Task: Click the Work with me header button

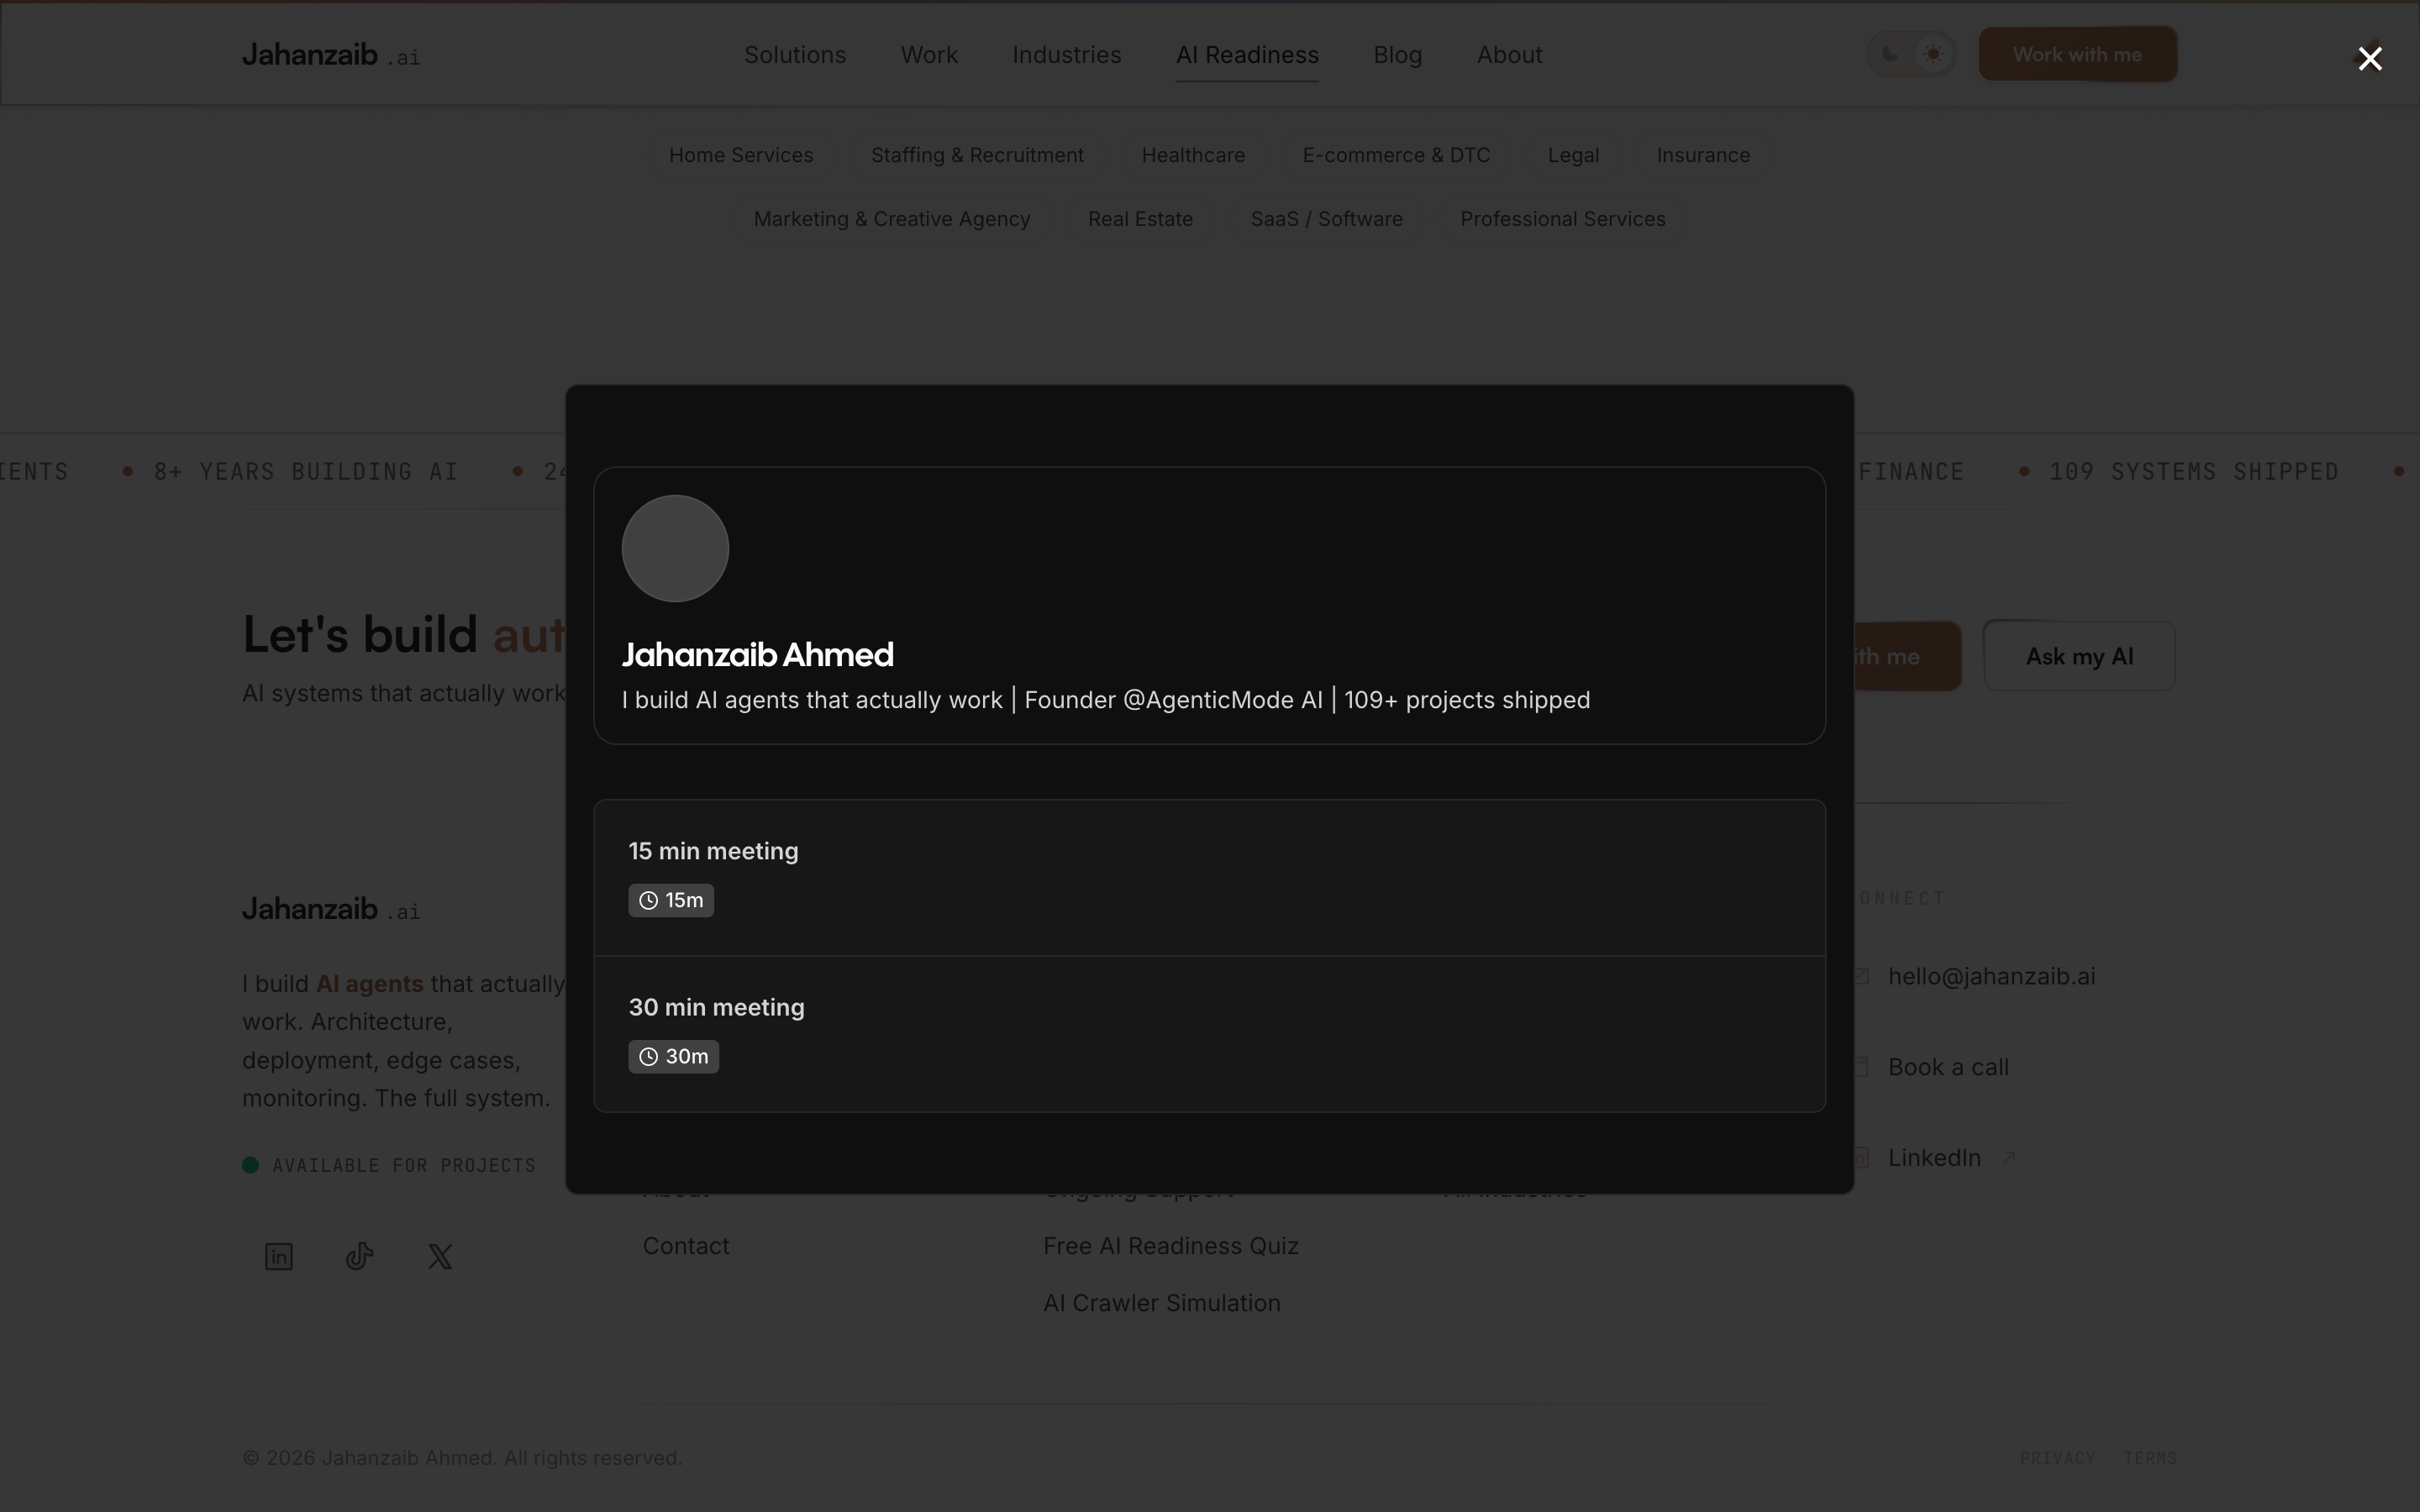Action: [x=2077, y=54]
